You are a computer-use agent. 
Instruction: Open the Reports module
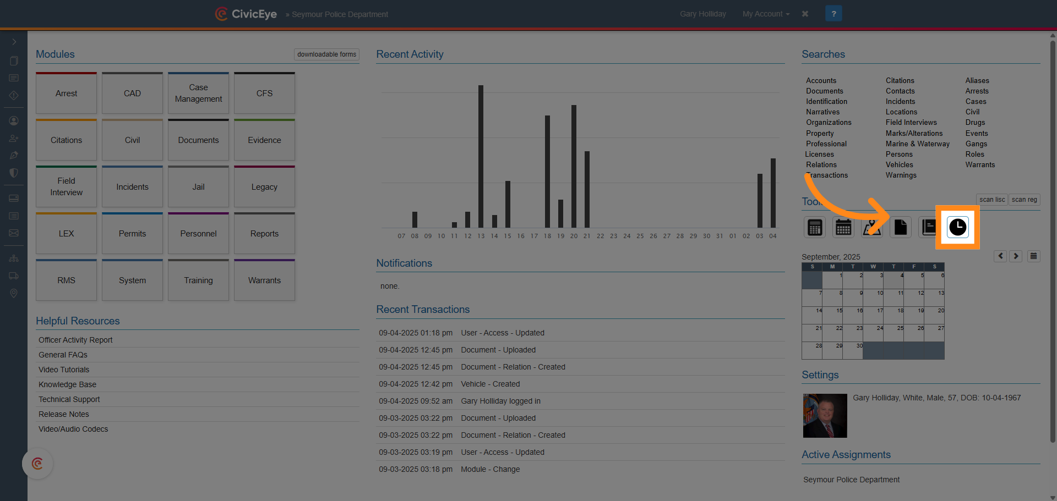[264, 233]
